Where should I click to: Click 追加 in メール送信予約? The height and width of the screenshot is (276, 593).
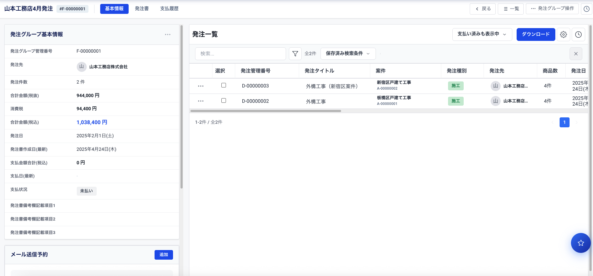tap(164, 255)
